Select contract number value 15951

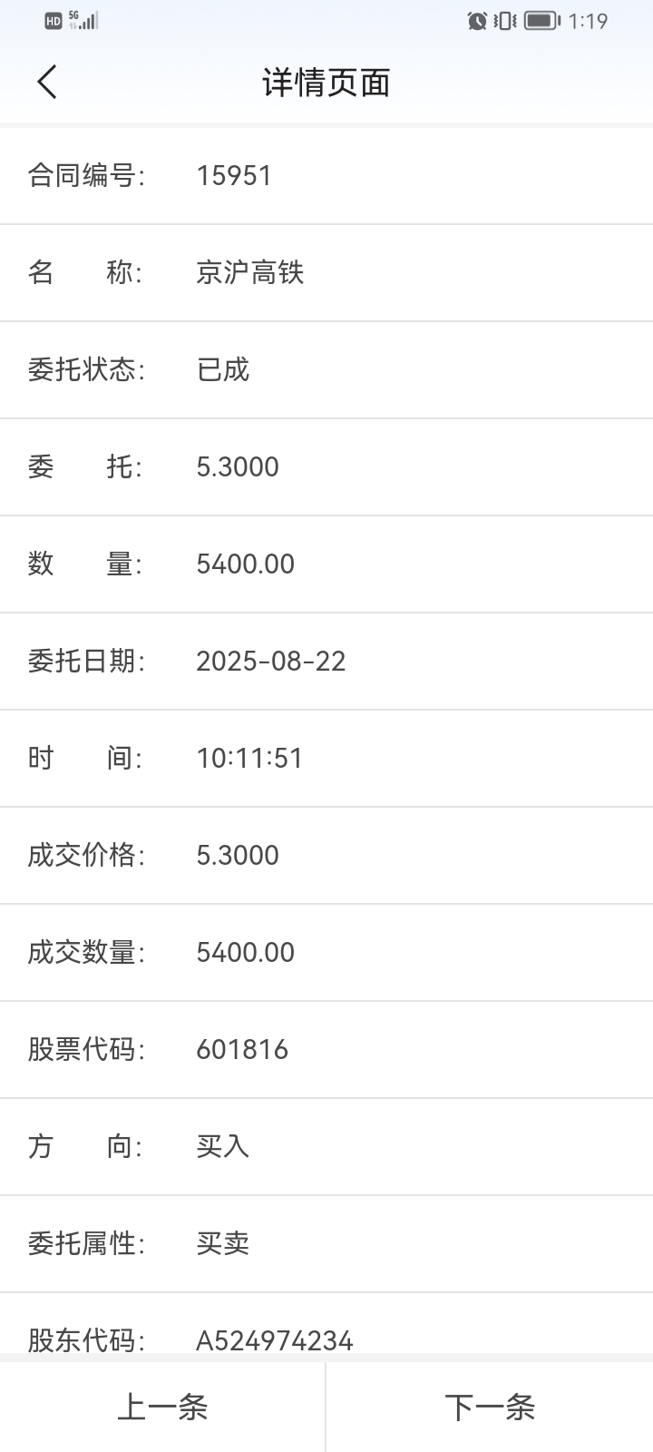[x=234, y=175]
